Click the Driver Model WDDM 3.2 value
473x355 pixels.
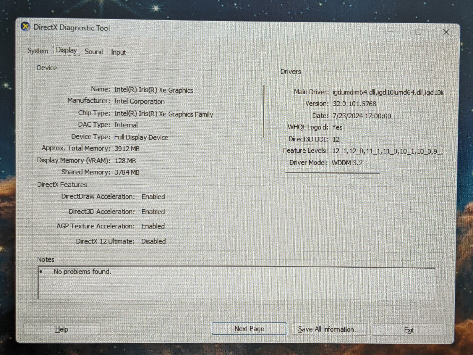(x=347, y=163)
